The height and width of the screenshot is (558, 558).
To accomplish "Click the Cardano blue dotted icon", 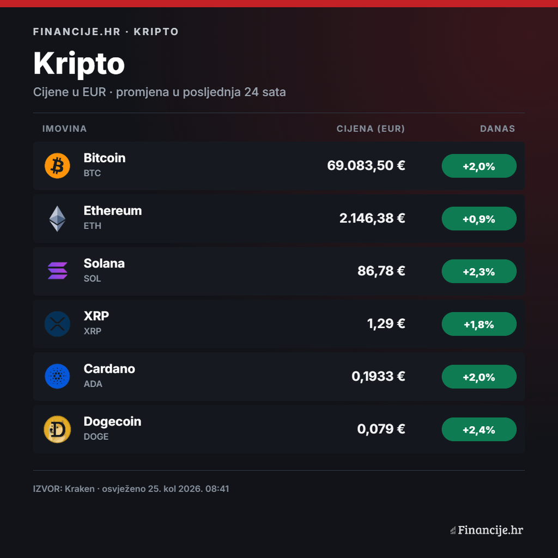I will pos(57,376).
